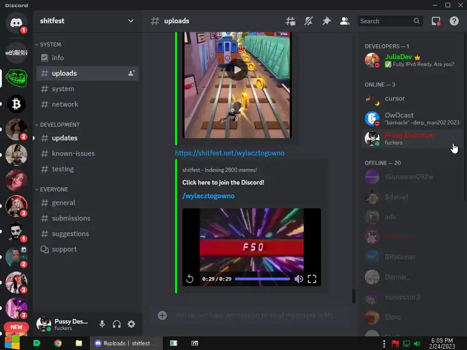Screen dimensions: 467x350
Task: Open 7-Zip taskbar icon
Action: pyautogui.click(x=194, y=343)
